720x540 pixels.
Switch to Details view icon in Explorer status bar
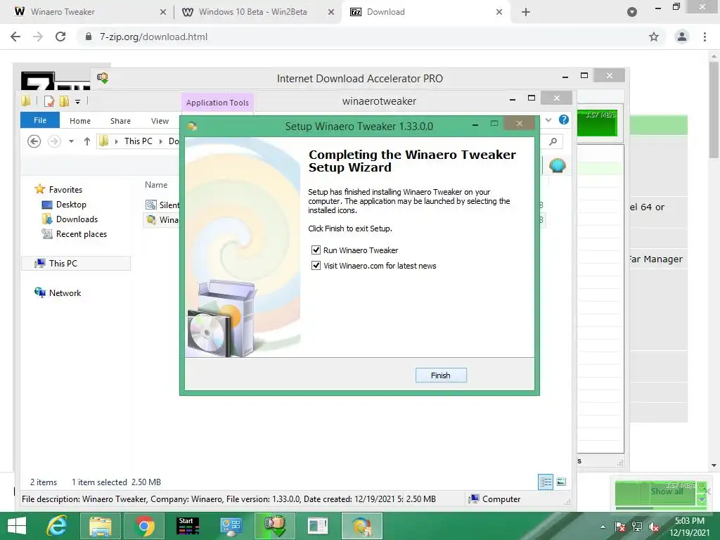546,482
